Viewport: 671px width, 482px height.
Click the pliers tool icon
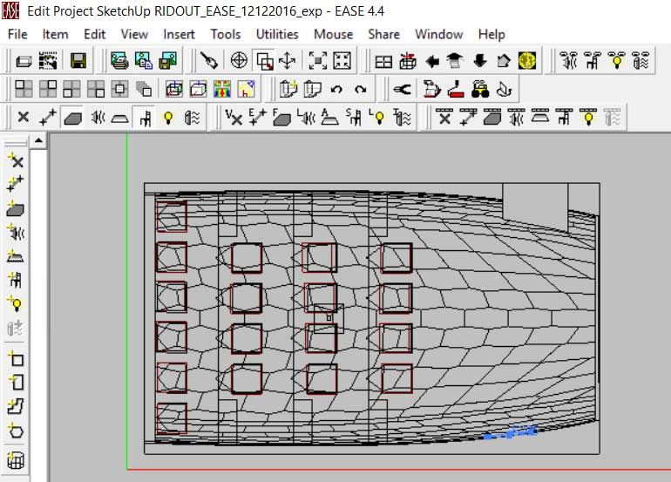tap(403, 90)
